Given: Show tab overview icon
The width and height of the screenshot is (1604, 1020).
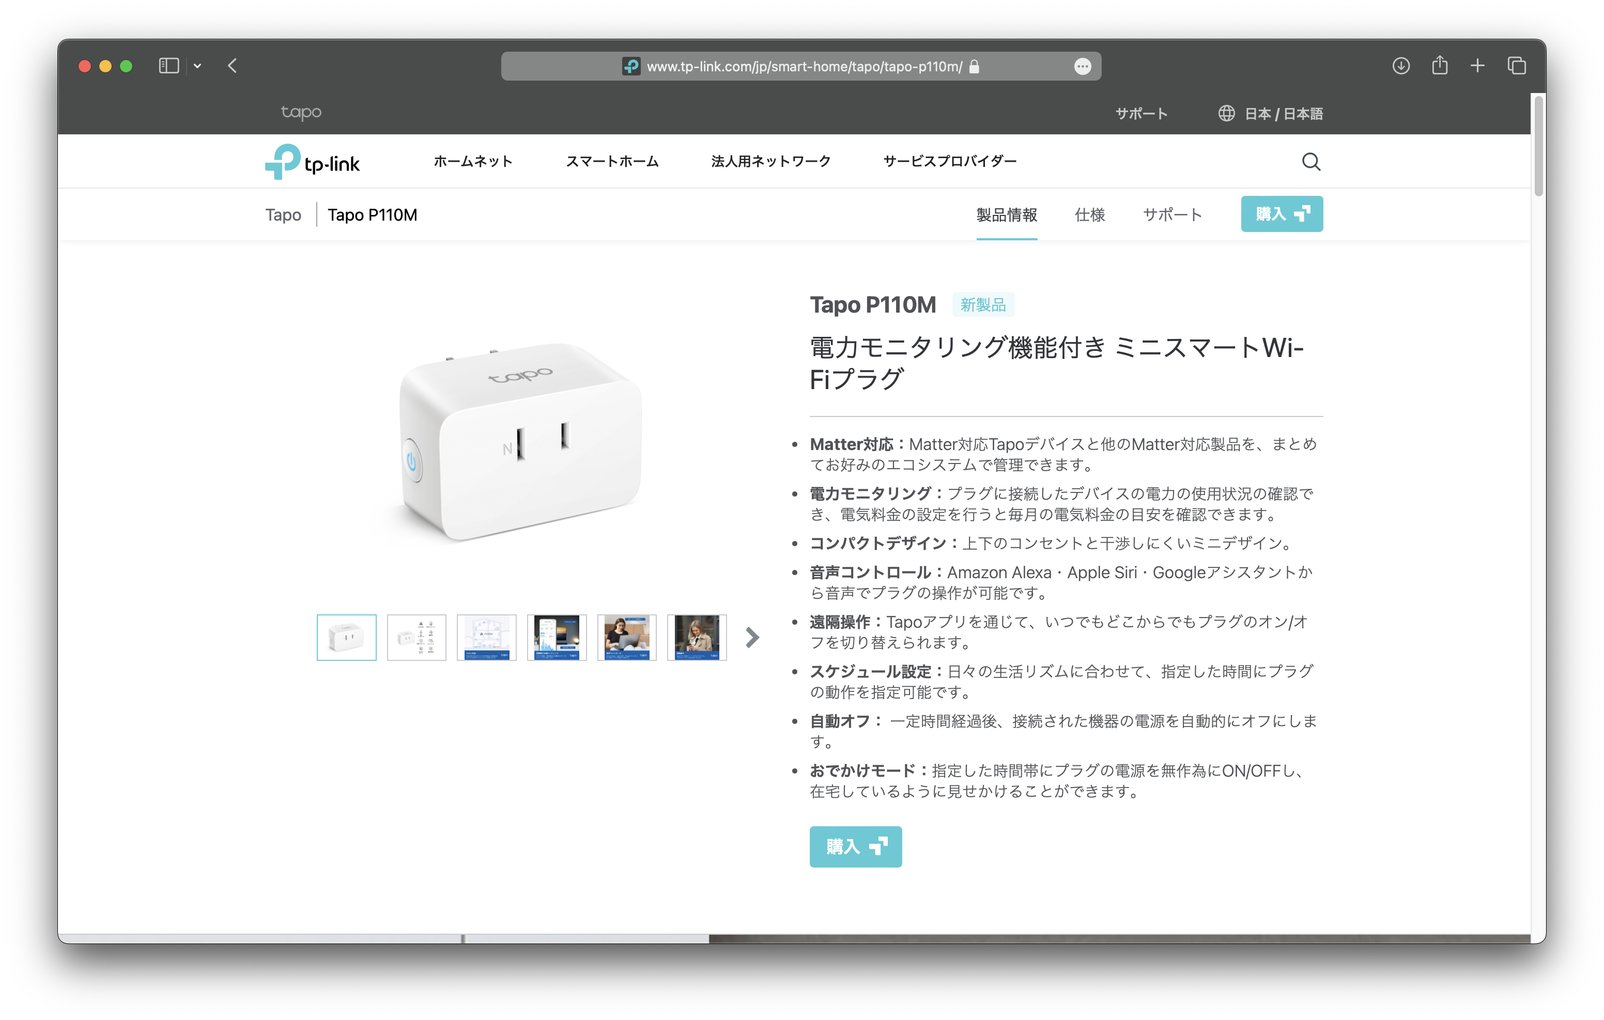Looking at the screenshot, I should tap(1517, 66).
